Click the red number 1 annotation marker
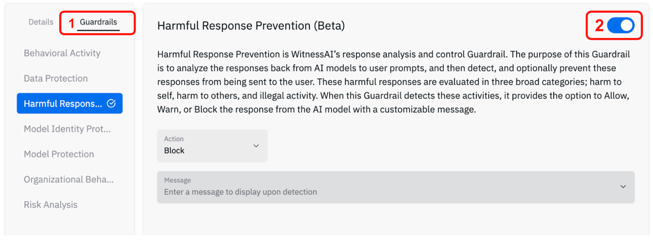 tap(71, 23)
